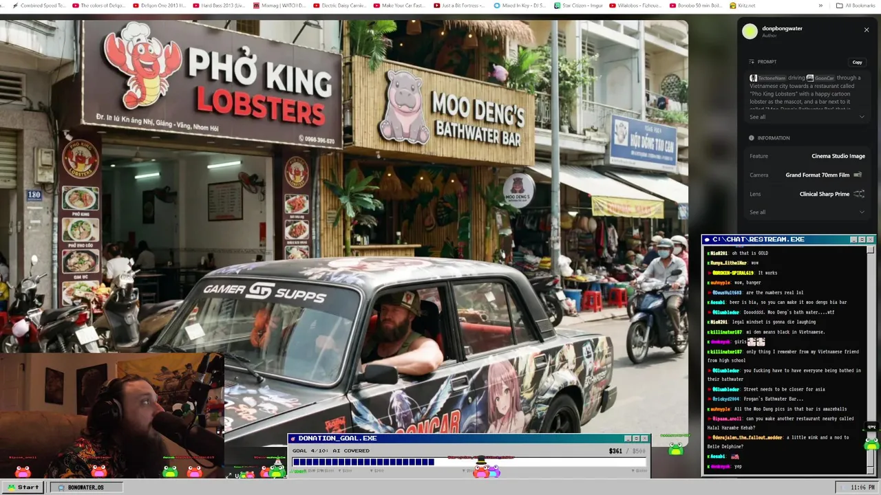This screenshot has width=881, height=495.
Task: Close the image details side panel
Action: (867, 30)
